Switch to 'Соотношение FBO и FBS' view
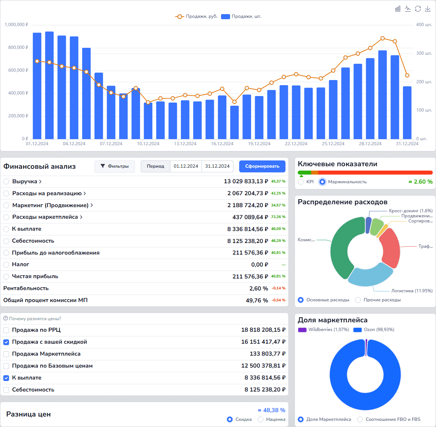Image resolution: width=436 pixels, height=427 pixels. pyautogui.click(x=360, y=419)
